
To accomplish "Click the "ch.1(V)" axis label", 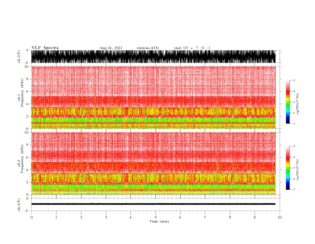I will [19, 57].
